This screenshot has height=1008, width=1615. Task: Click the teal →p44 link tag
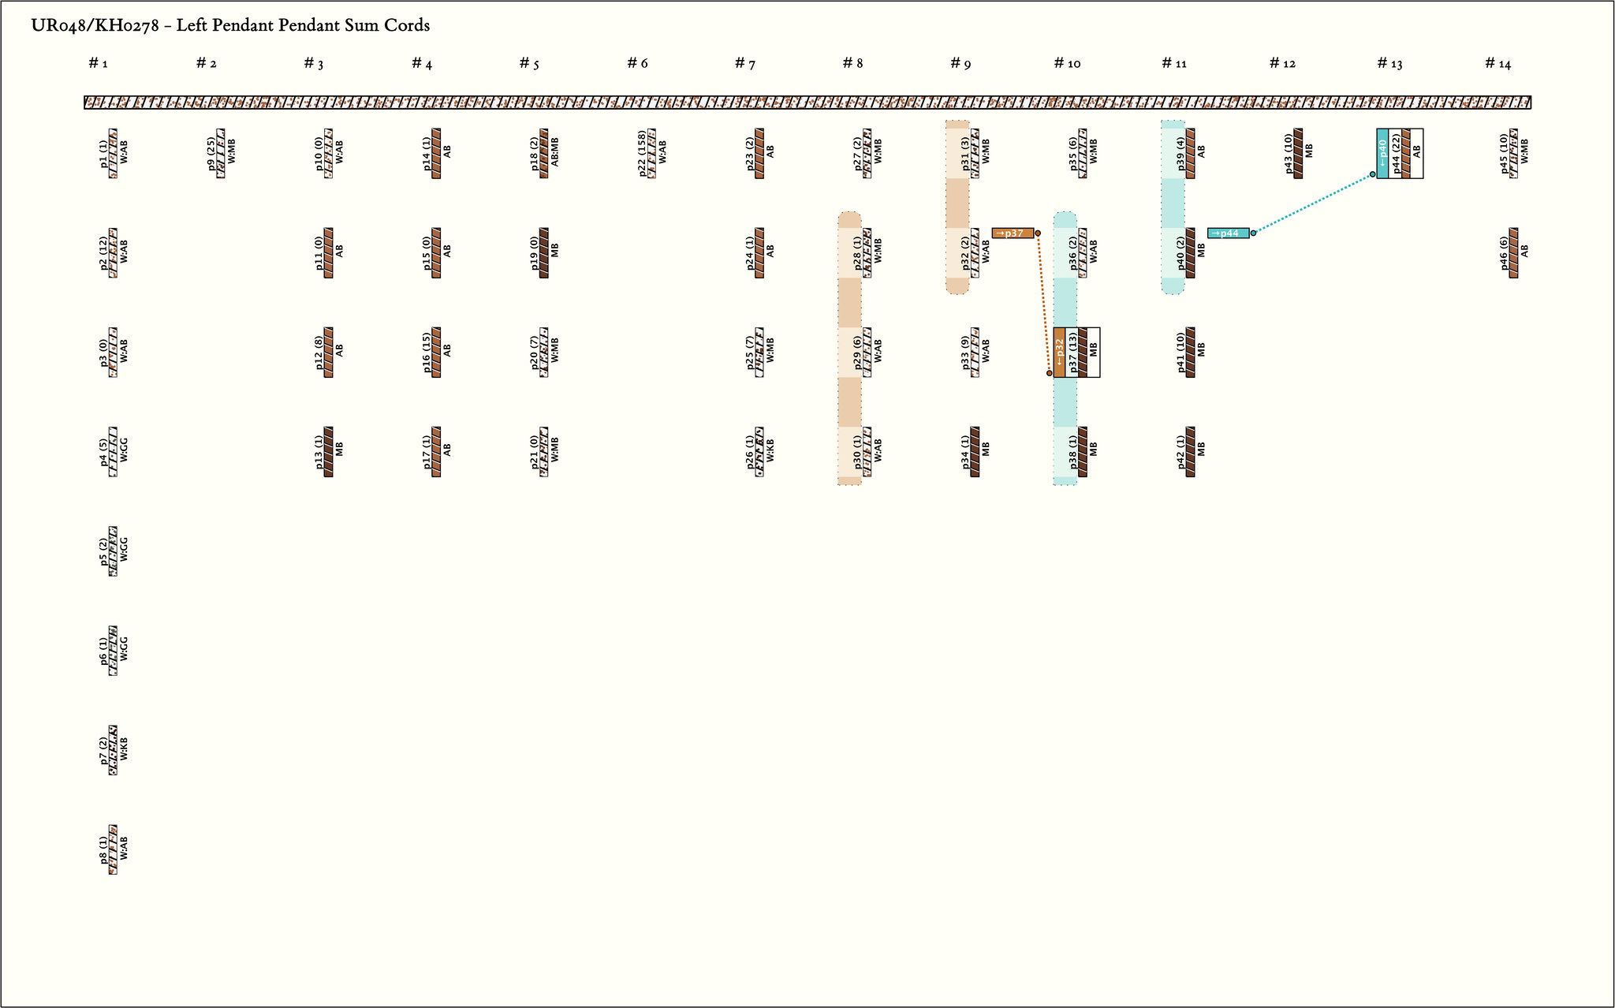pos(1228,233)
